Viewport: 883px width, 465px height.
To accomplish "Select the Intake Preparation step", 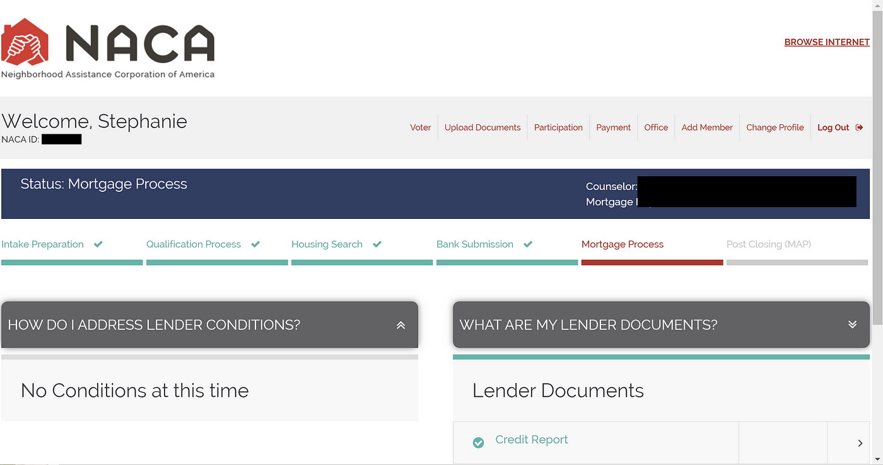I will pos(42,244).
